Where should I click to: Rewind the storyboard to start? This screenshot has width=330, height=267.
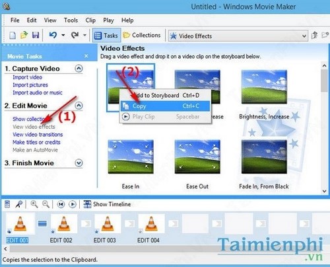(61, 204)
